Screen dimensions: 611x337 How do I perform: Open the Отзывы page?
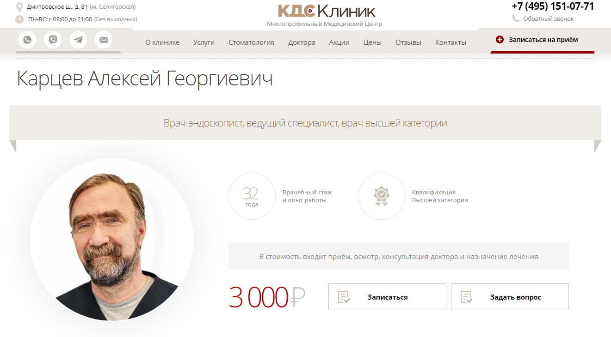[408, 42]
